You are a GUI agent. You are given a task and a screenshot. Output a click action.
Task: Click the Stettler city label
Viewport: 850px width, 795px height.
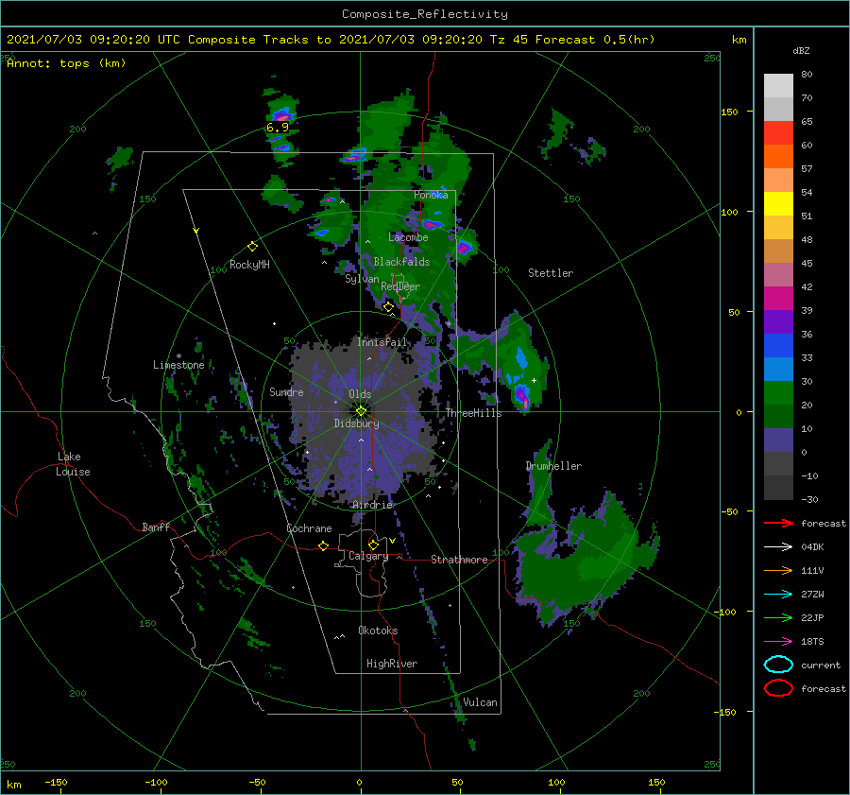click(551, 273)
